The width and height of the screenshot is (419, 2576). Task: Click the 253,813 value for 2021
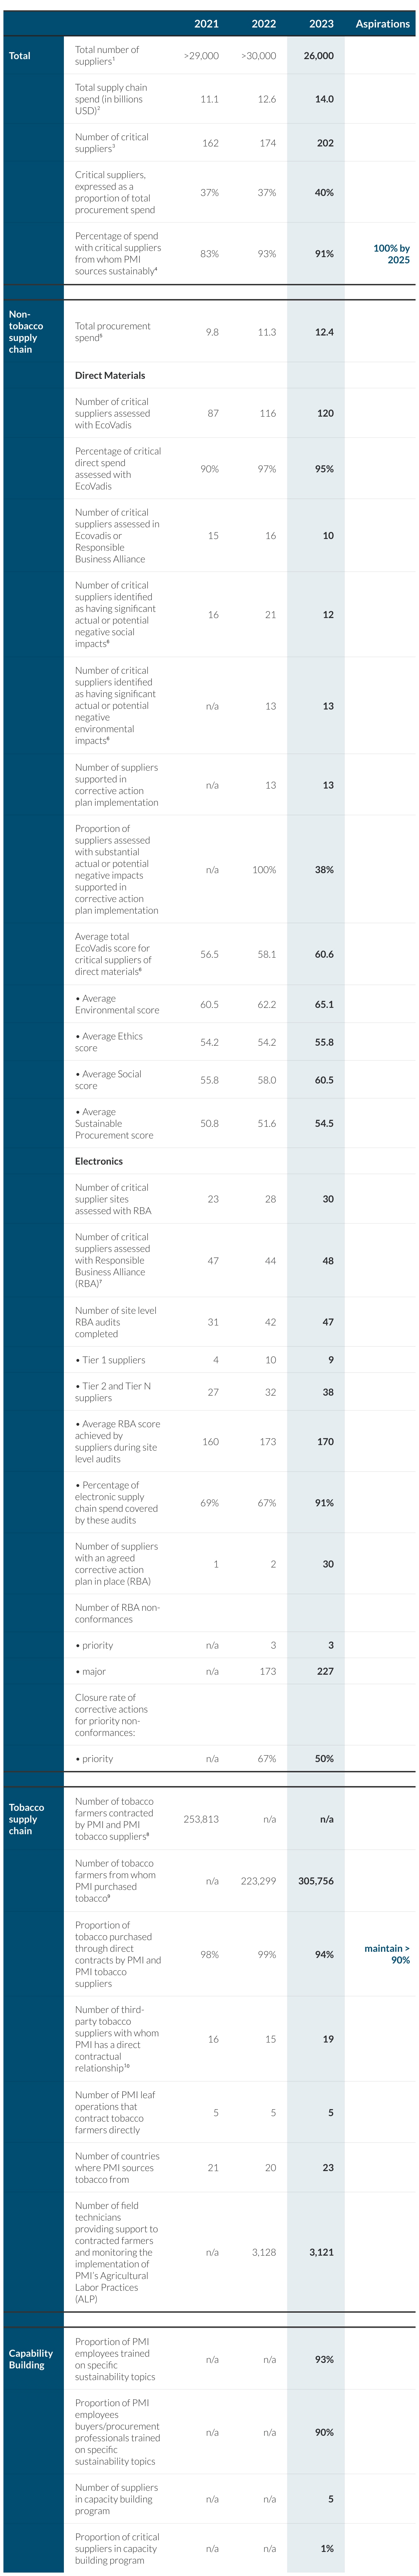click(x=201, y=1819)
